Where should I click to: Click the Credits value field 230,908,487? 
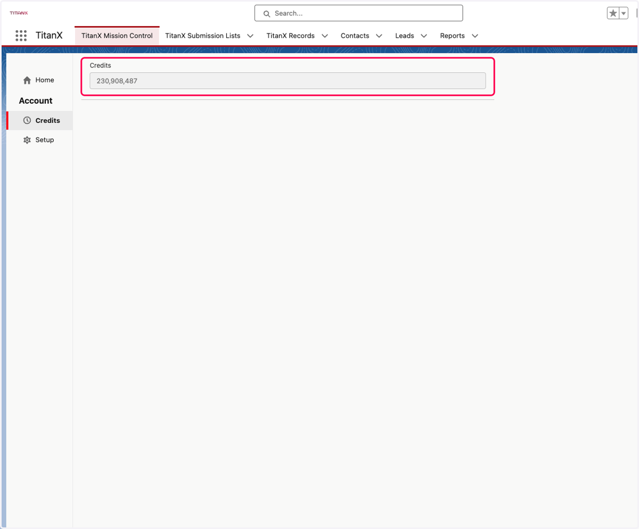(x=288, y=81)
